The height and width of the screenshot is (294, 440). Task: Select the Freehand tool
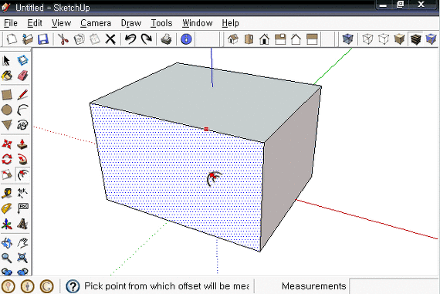(x=22, y=125)
